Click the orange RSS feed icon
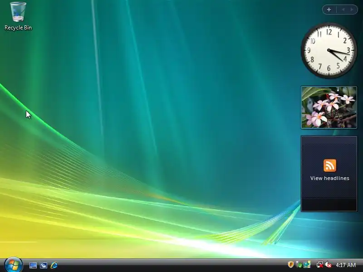 (330, 165)
